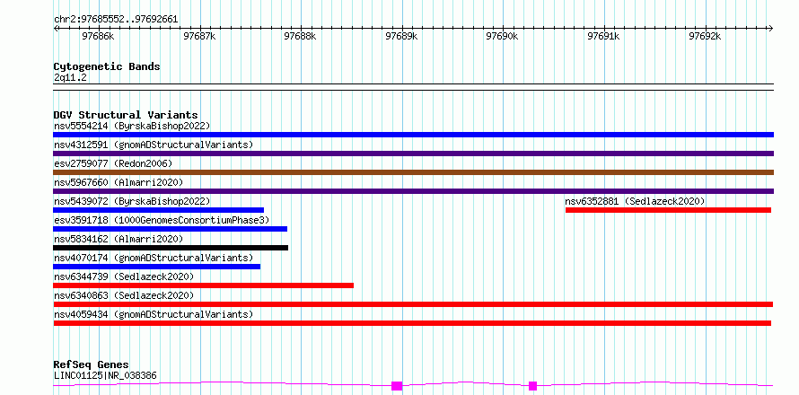Open the nsv6352881 (Sedlazeck2020) label
The height and width of the screenshot is (395, 799).
[x=635, y=201]
